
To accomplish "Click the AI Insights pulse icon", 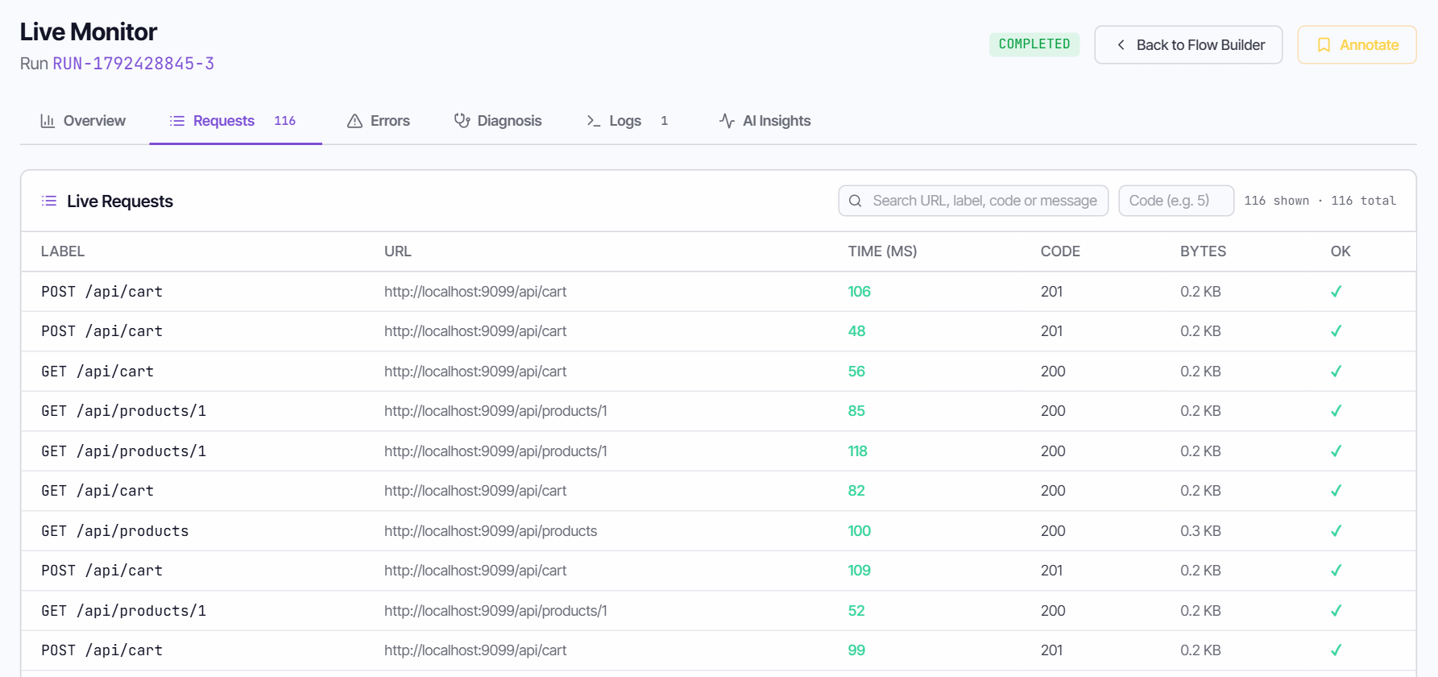I will (727, 121).
